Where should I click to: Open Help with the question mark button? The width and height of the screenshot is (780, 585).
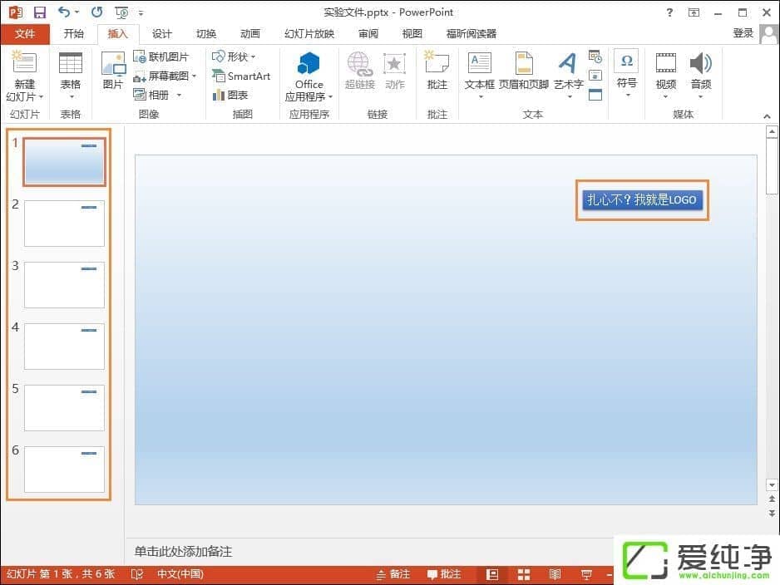(x=669, y=12)
